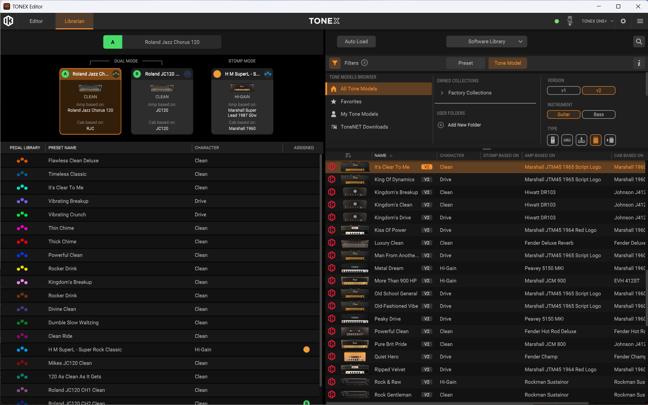Click the All Tone Models home icon
Screen dimensions: 648x405
334,89
